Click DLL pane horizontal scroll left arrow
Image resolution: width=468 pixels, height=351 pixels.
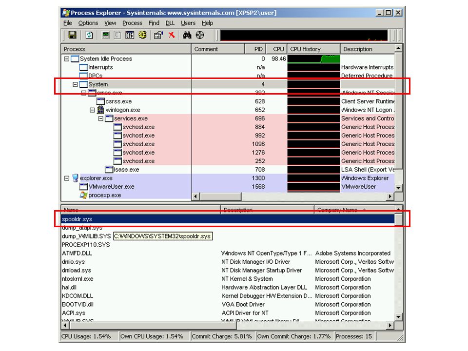[65, 325]
